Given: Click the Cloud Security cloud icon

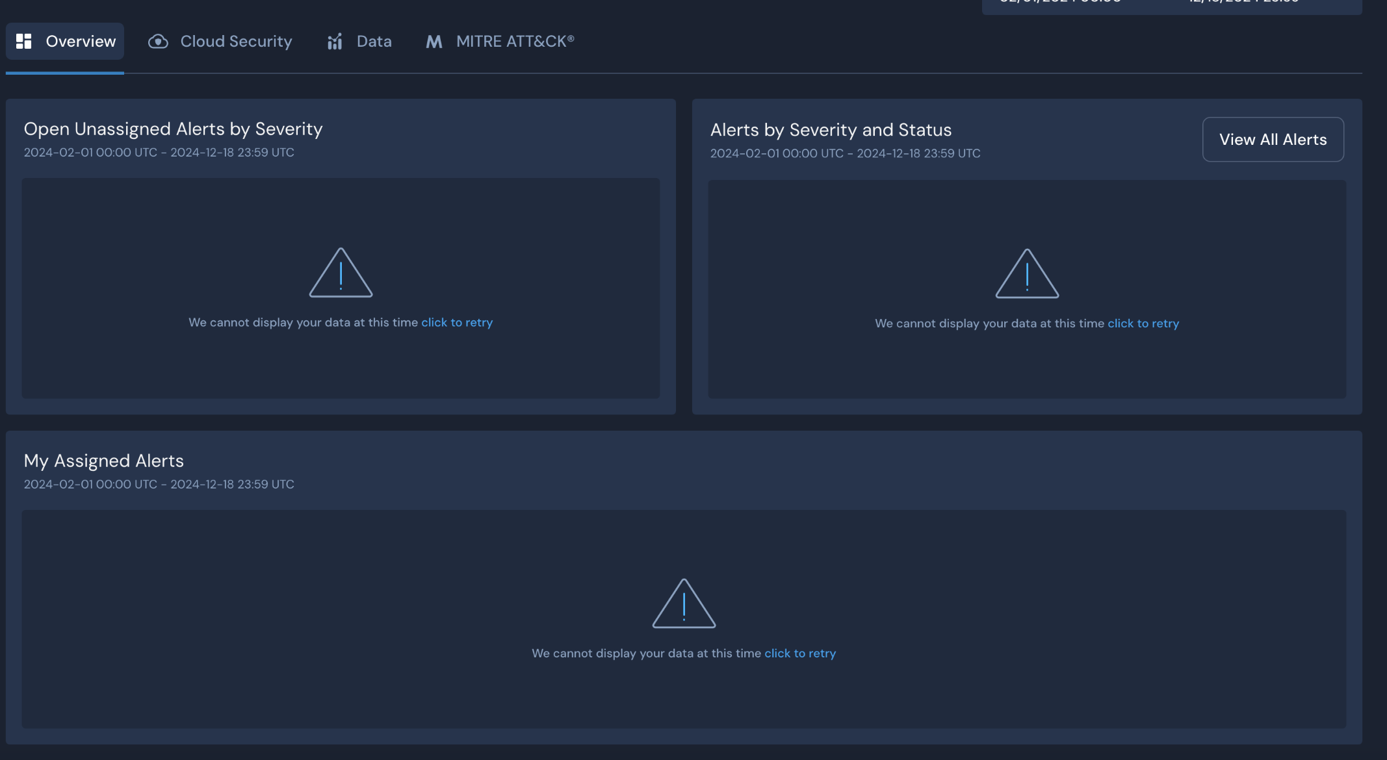Looking at the screenshot, I should [x=158, y=42].
